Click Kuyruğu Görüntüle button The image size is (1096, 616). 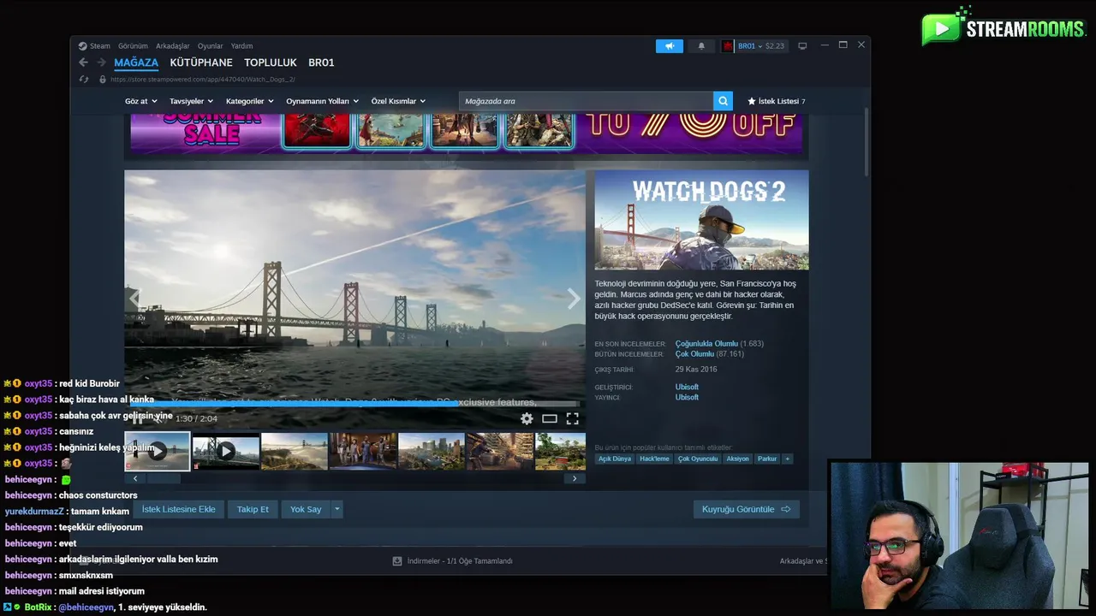pyautogui.click(x=746, y=509)
